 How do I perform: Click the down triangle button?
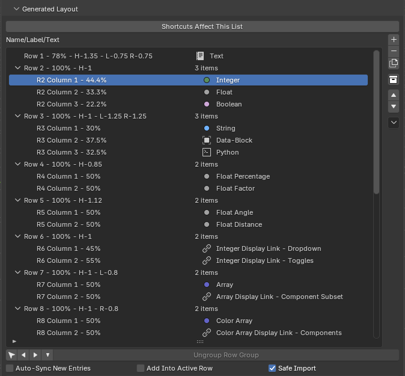(x=47, y=355)
